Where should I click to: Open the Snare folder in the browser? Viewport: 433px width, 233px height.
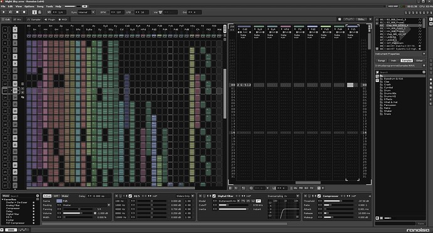(x=387, y=114)
